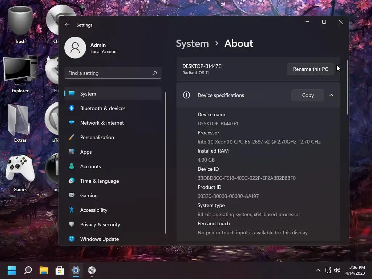Click the Apps grid icon in the sidebar
Image resolution: width=372 pixels, height=279 pixels.
[72, 151]
